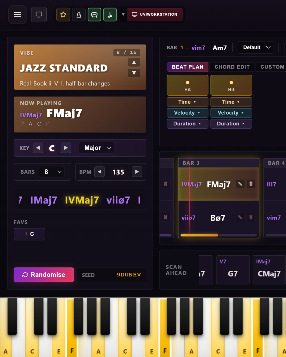Go to next vibe with down arrow

[134, 73]
